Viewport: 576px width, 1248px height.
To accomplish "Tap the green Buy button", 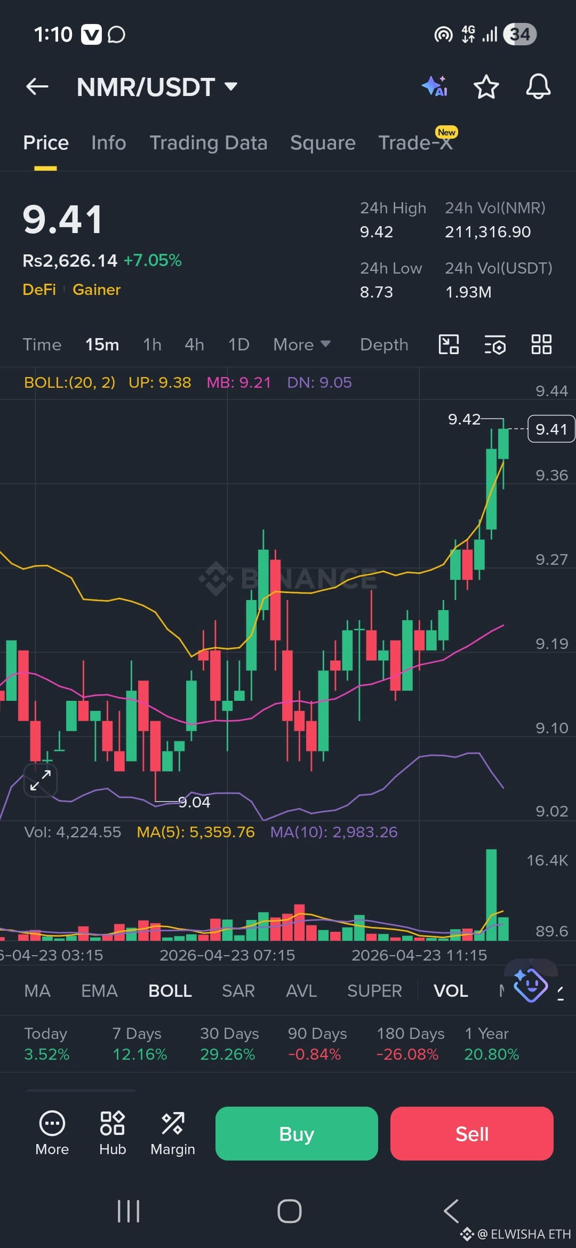I will click(297, 1133).
